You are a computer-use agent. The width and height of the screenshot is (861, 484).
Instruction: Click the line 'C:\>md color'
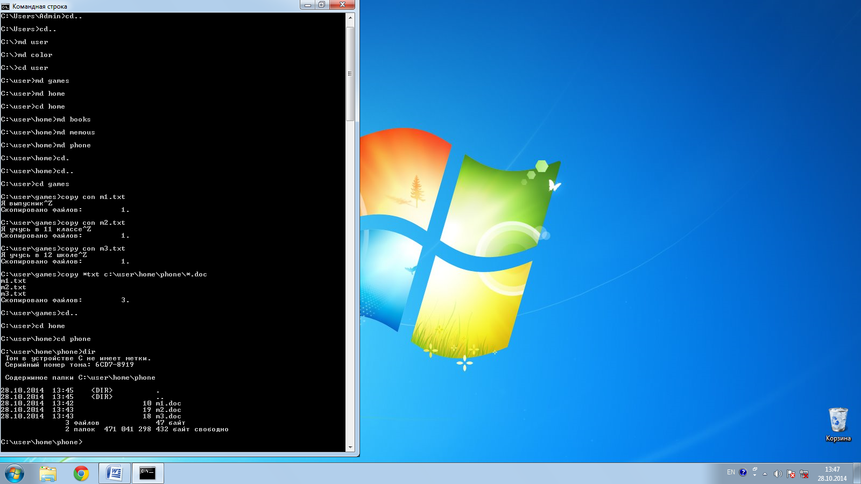(x=27, y=55)
